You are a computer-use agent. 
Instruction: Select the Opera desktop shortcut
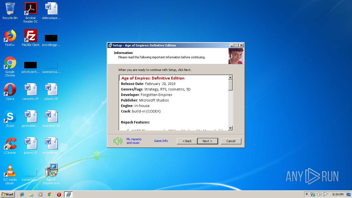point(10,92)
